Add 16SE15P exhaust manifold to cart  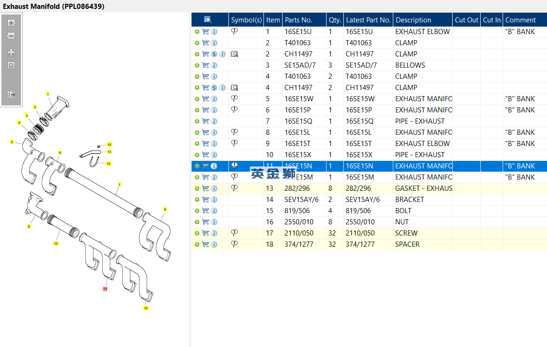click(x=206, y=110)
